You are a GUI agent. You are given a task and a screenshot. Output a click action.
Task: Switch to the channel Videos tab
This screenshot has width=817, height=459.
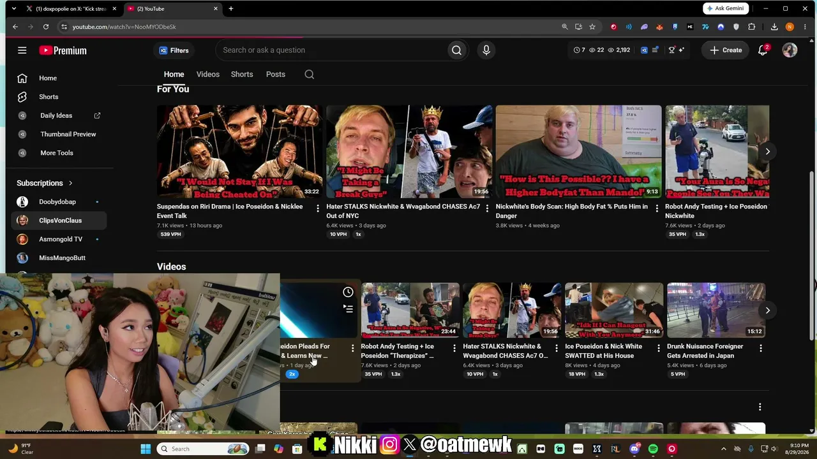point(208,75)
